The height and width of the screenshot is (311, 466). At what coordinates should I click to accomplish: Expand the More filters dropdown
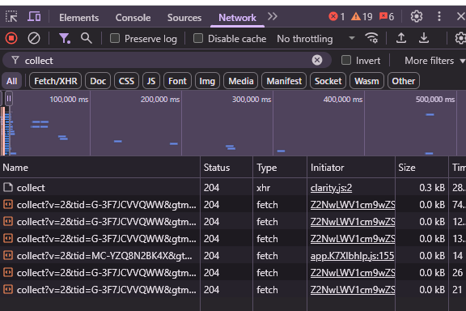(434, 61)
